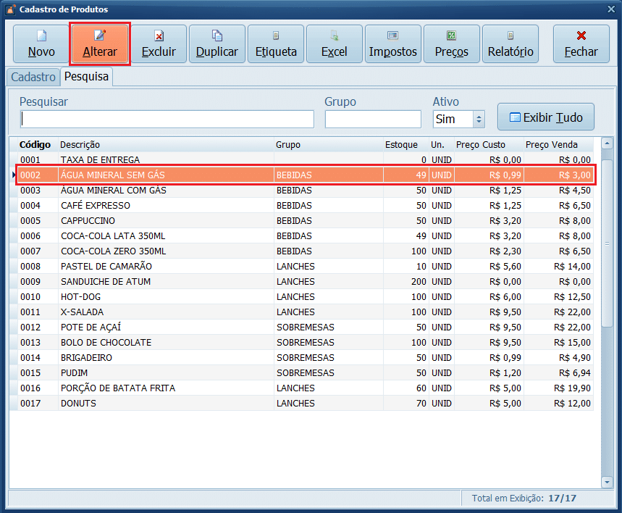The image size is (622, 513).
Task: Open the Ativo dropdown
Action: [478, 119]
